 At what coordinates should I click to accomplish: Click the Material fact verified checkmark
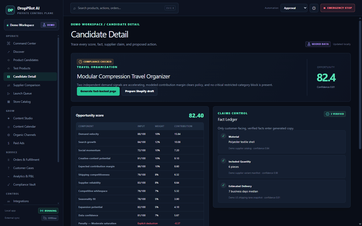point(223,136)
